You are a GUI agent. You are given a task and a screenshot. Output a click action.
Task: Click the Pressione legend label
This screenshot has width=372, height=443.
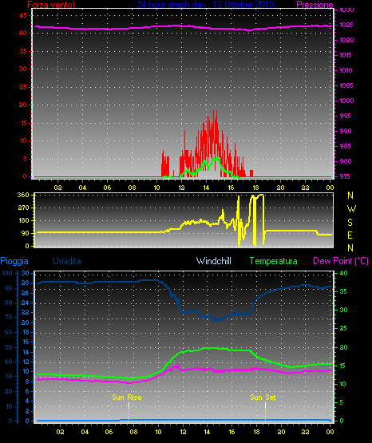(x=315, y=5)
